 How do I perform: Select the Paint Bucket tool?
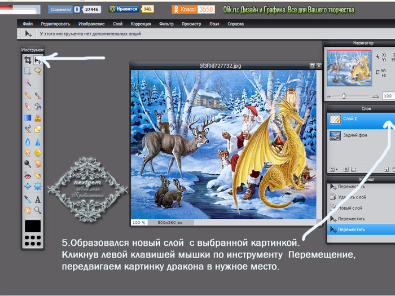point(38,107)
